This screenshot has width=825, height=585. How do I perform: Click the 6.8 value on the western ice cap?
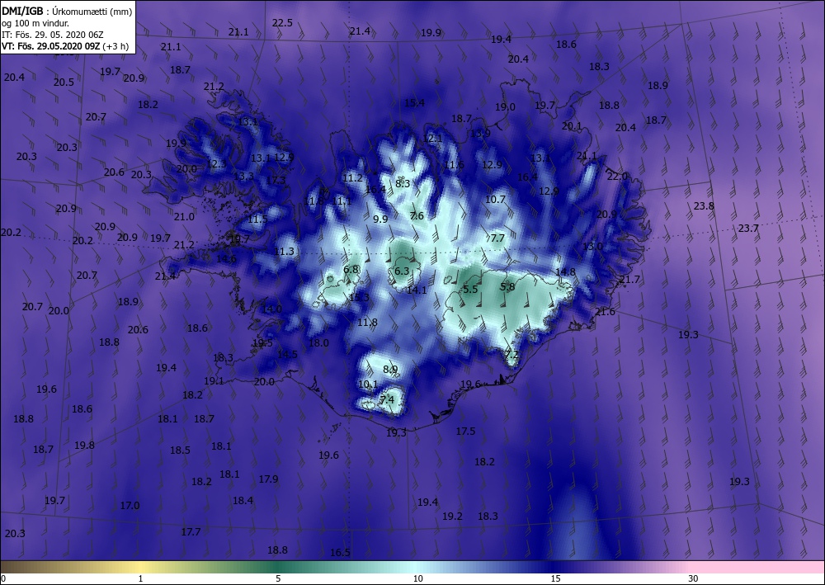[351, 269]
